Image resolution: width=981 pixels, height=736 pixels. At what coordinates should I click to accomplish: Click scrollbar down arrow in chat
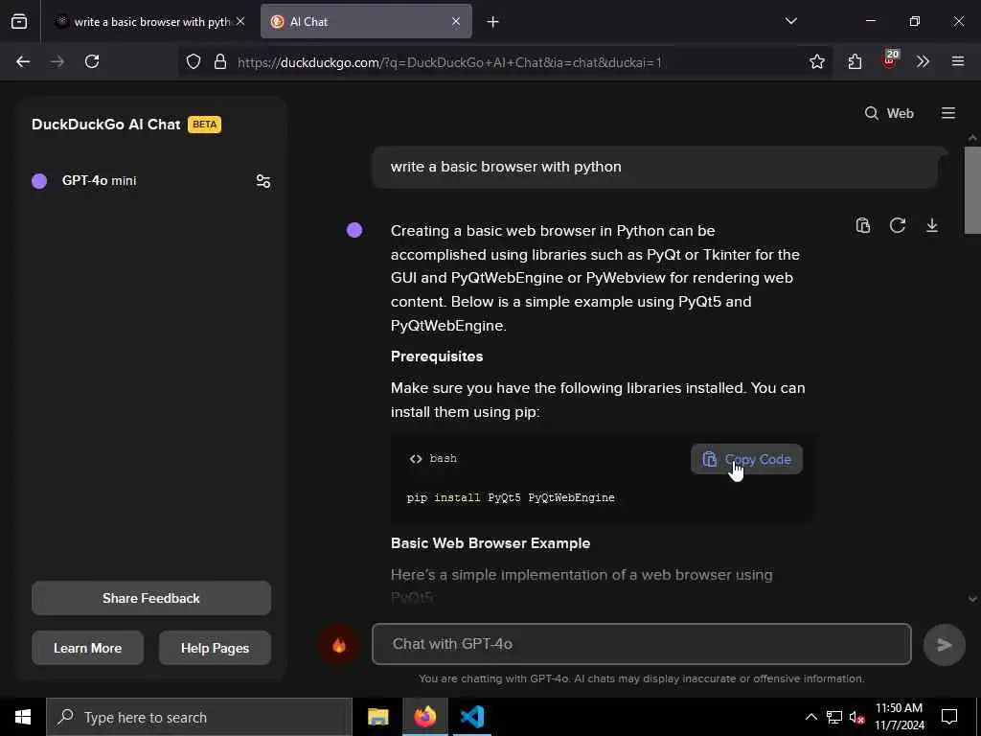(972, 599)
